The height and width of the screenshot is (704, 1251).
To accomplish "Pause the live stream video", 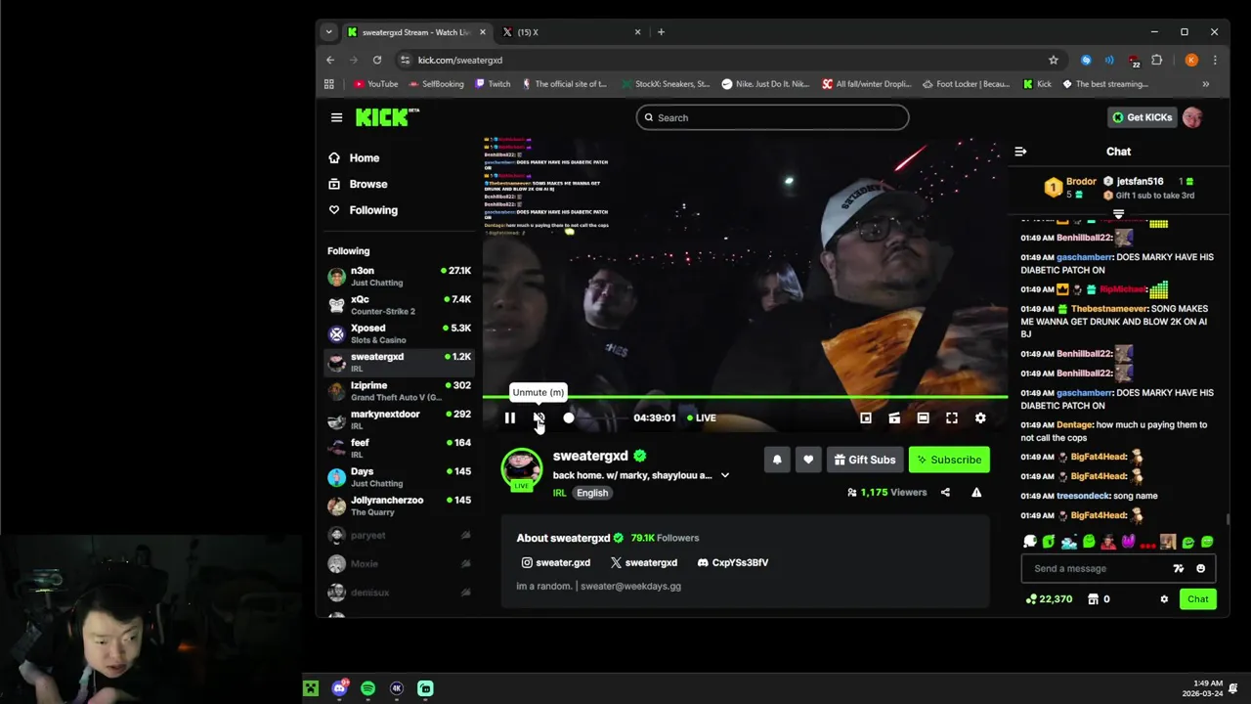I will click(509, 418).
